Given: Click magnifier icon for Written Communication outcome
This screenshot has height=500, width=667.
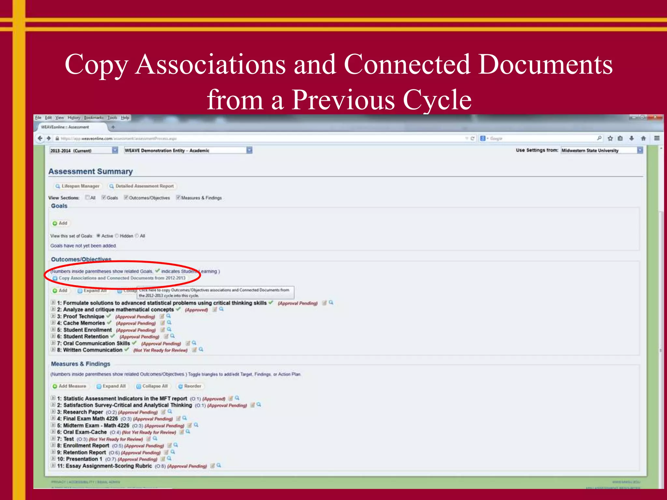Looking at the screenshot, I should pos(201,350).
